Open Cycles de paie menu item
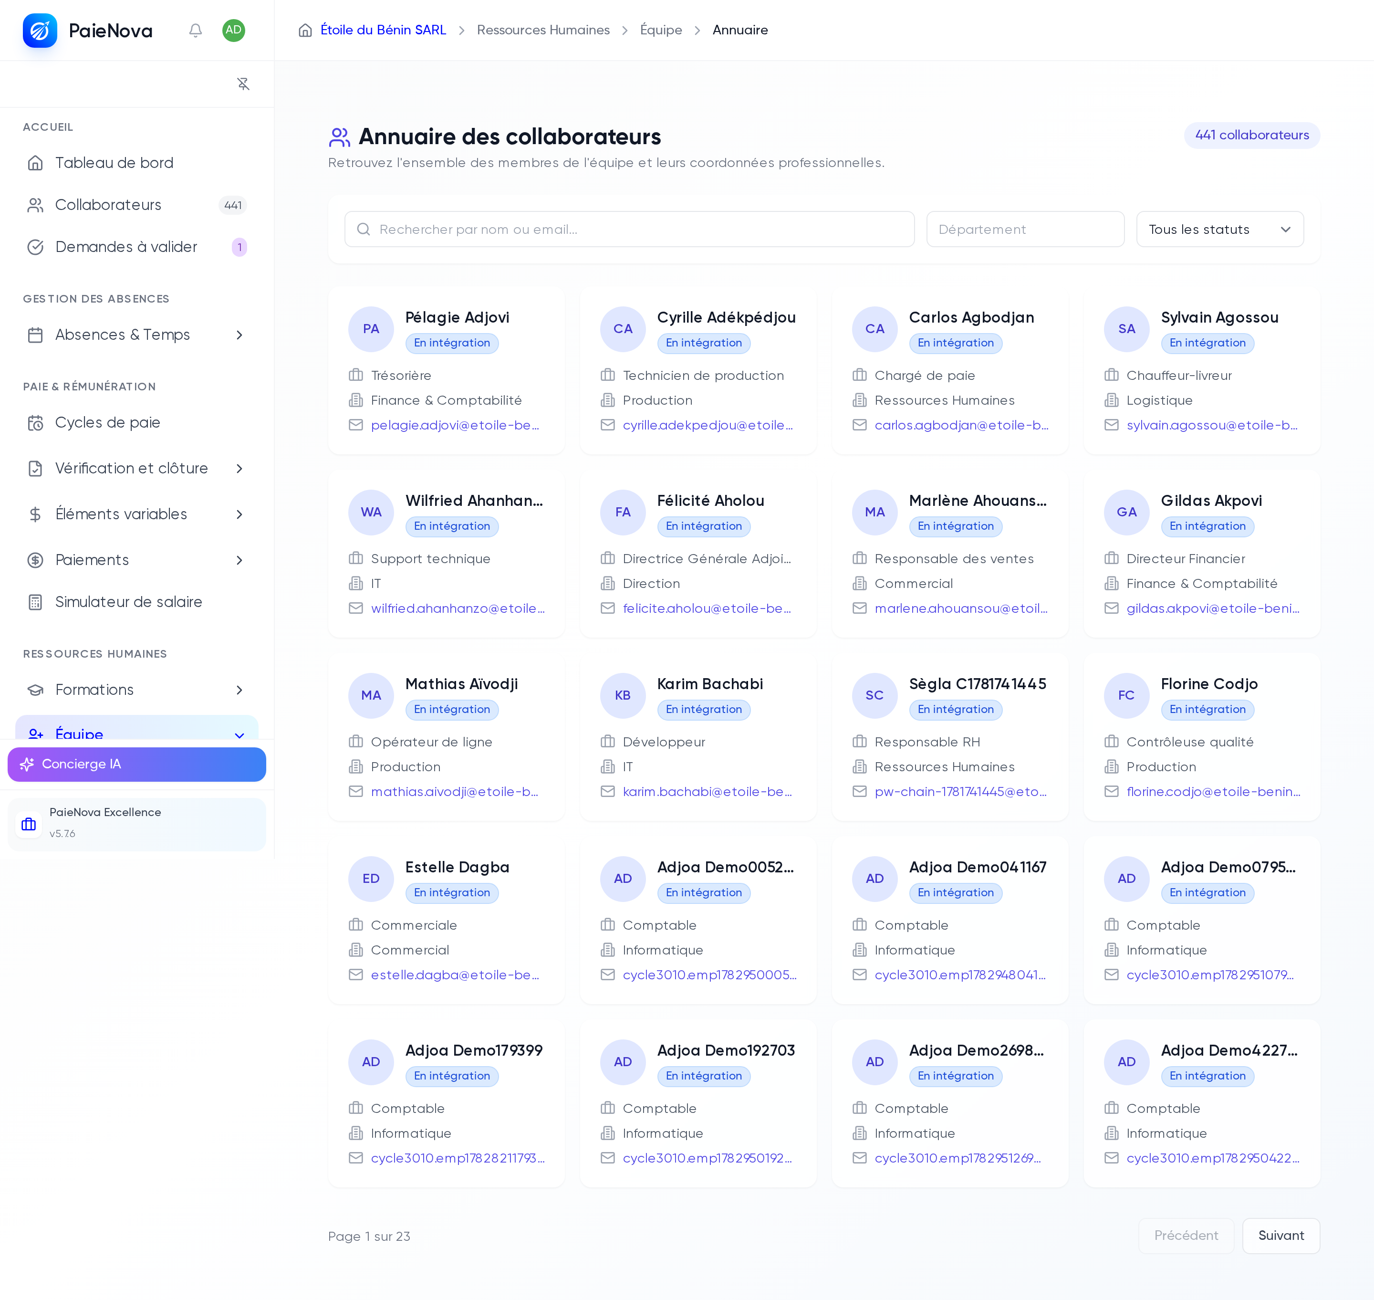This screenshot has width=1374, height=1300. (x=136, y=423)
